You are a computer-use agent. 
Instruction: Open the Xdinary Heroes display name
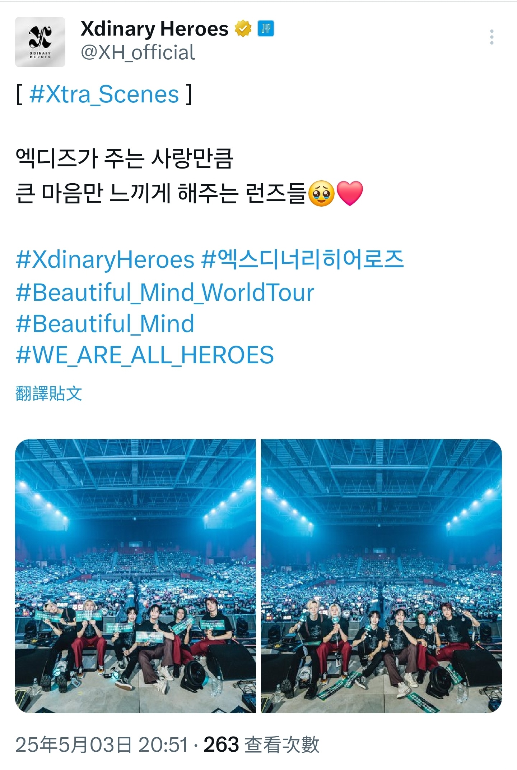coord(154,29)
